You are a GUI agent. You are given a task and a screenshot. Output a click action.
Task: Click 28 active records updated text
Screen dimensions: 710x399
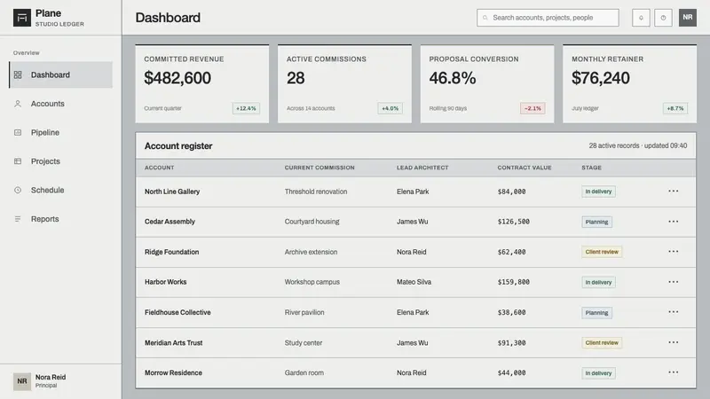pos(637,145)
